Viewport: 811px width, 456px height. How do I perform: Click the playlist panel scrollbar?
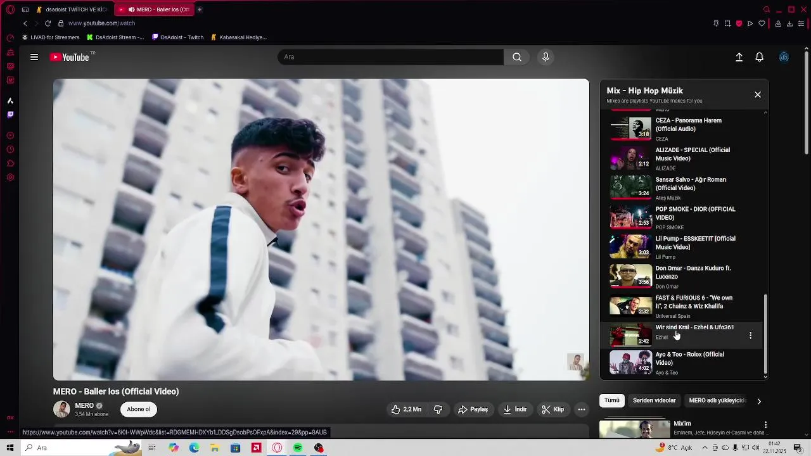click(x=765, y=334)
